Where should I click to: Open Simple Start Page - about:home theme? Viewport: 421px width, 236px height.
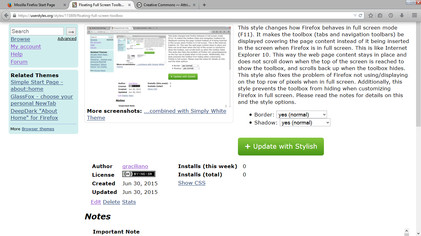(x=37, y=85)
